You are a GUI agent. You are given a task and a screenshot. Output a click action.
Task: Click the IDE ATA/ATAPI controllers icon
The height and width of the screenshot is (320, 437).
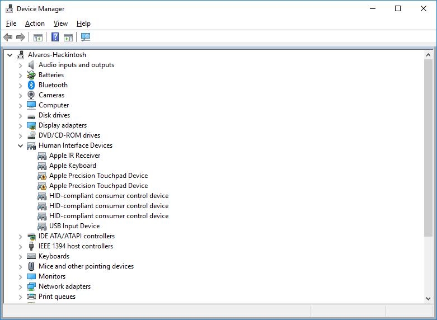pos(31,237)
